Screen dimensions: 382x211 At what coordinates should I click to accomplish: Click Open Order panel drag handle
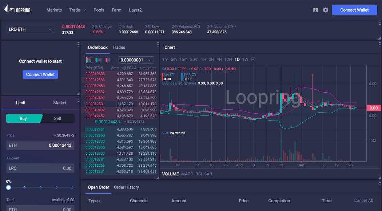(x=379, y=184)
